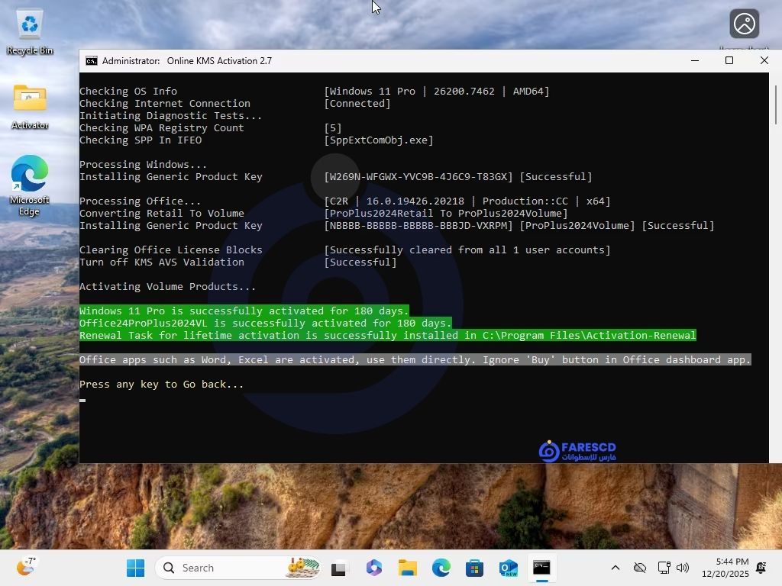Expand the hidden system tray icons chevron
The height and width of the screenshot is (586, 782).
tap(615, 568)
